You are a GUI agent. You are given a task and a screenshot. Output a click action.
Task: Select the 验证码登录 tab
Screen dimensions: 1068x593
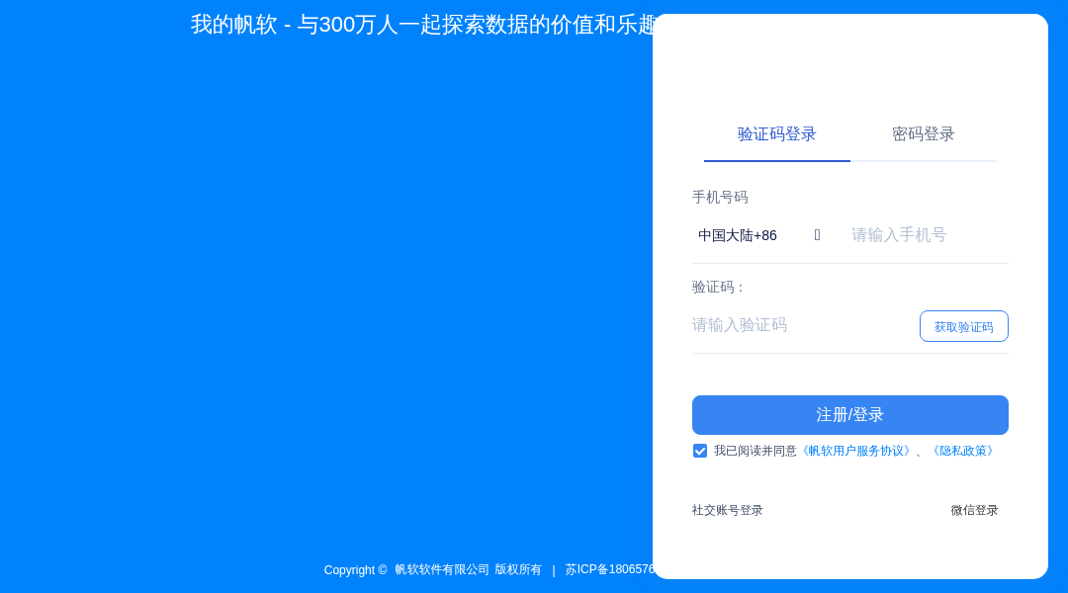click(x=776, y=134)
